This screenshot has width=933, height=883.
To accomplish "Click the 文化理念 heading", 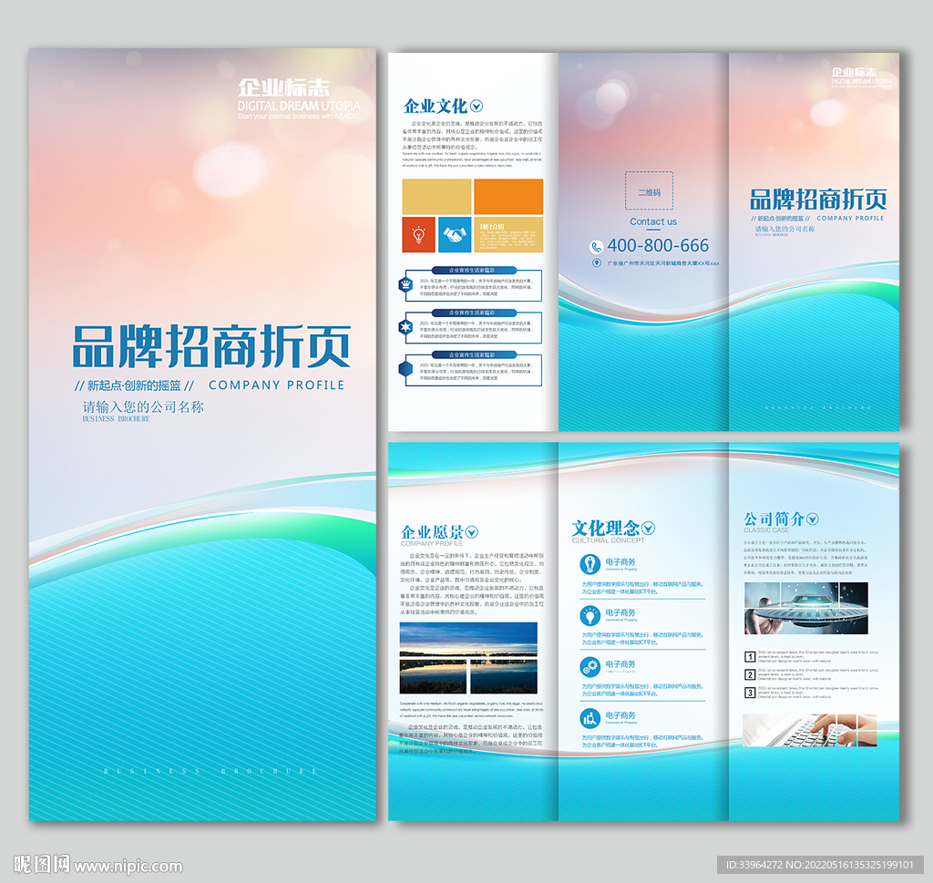I will (x=605, y=528).
